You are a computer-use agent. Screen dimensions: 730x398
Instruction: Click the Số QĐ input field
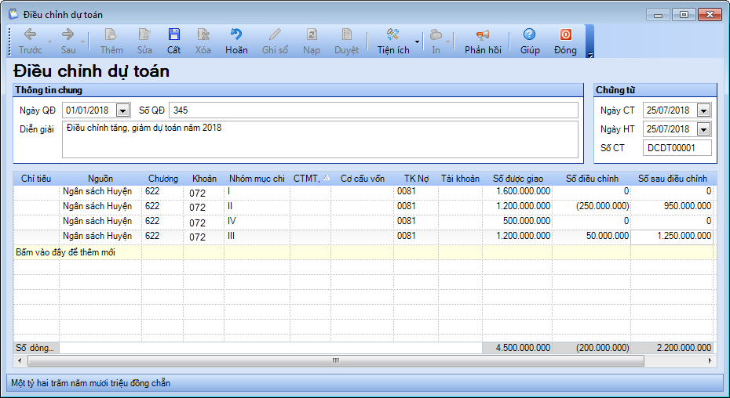(x=373, y=110)
